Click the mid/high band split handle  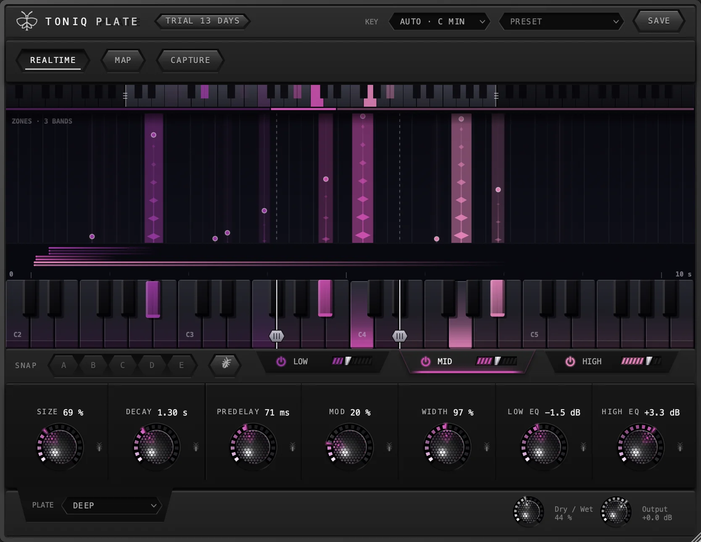click(400, 336)
